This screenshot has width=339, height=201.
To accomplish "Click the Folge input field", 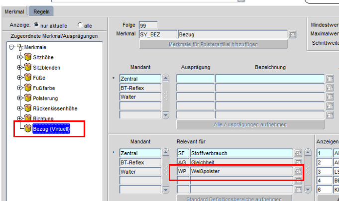I will 149,25.
